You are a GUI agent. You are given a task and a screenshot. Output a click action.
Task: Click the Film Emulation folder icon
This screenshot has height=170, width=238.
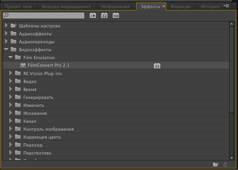tap(18, 58)
